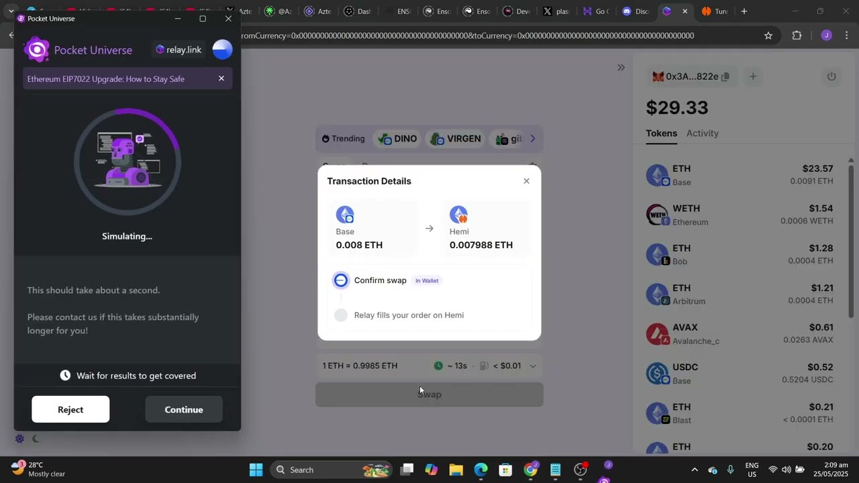859x483 pixels.
Task: Switch to the Activity tab
Action: point(703,133)
